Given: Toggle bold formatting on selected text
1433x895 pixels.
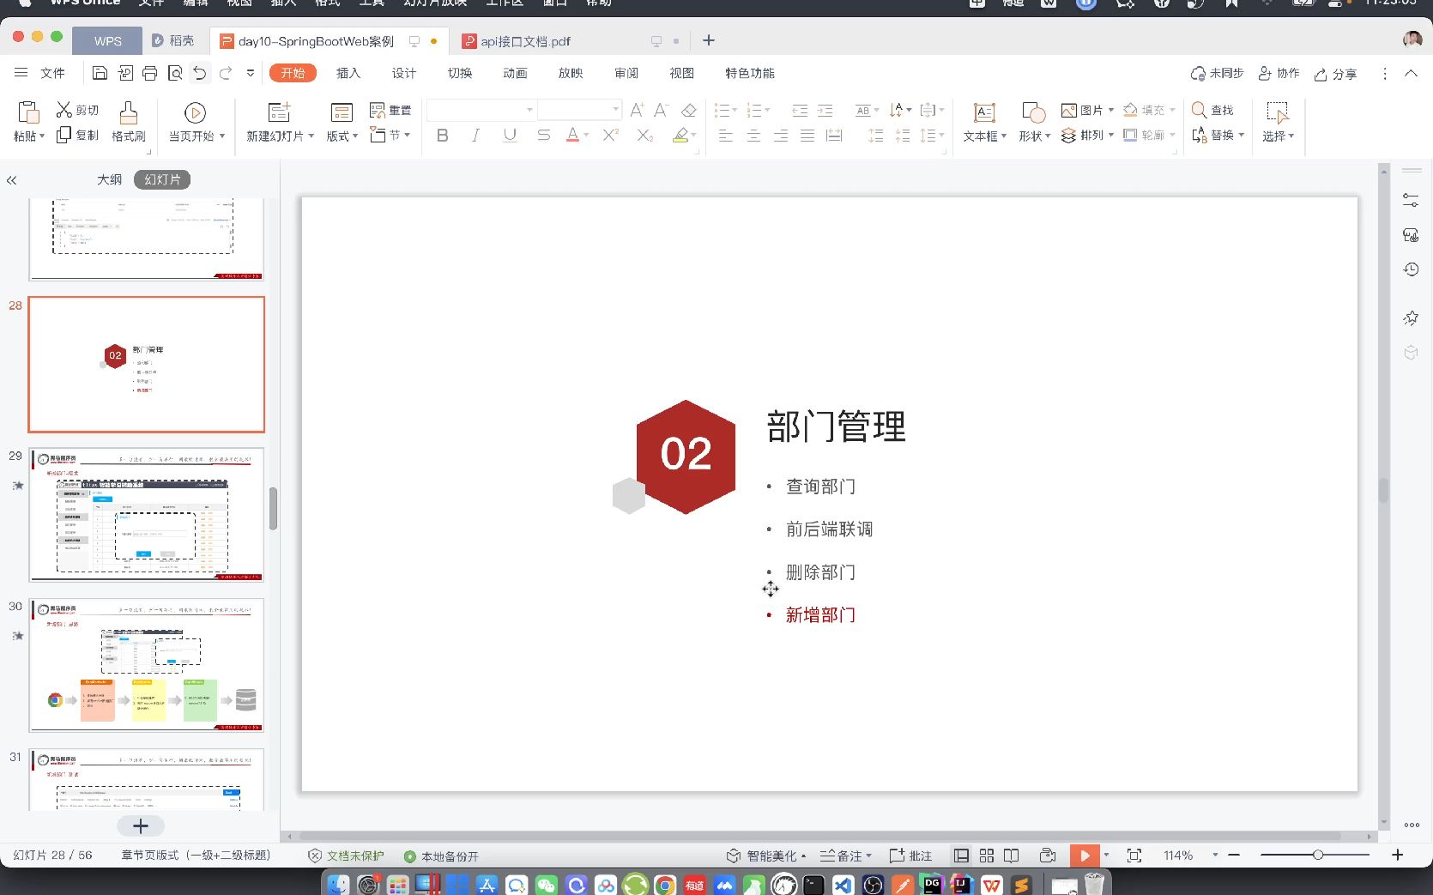Looking at the screenshot, I should tap(442, 135).
